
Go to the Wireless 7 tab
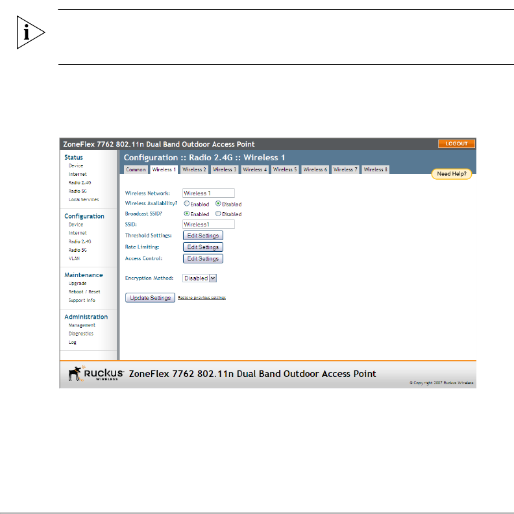(345, 169)
